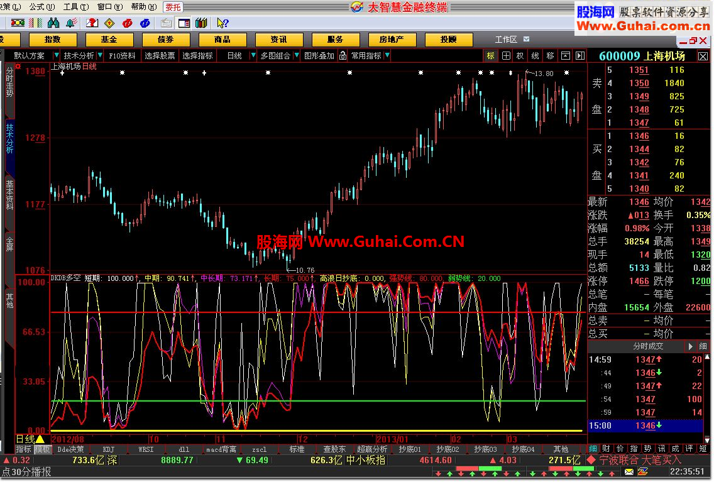Switch to the 细 detail tab
This screenshot has height=482, width=714.
point(593,449)
